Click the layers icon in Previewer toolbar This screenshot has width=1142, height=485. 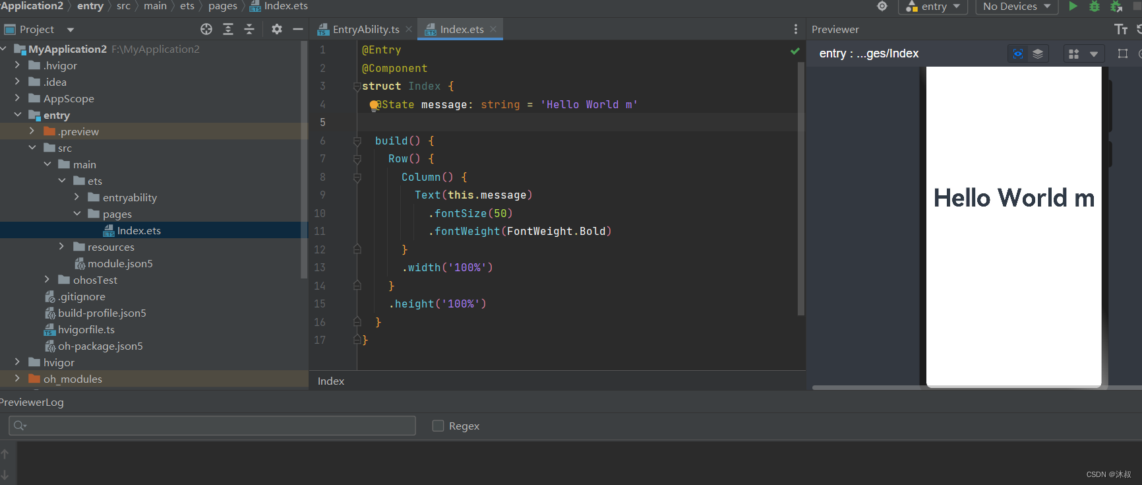click(1038, 54)
